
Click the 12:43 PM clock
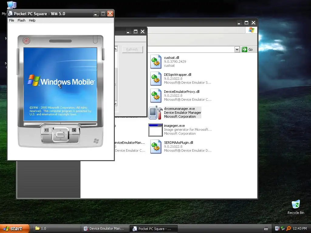(x=300, y=229)
